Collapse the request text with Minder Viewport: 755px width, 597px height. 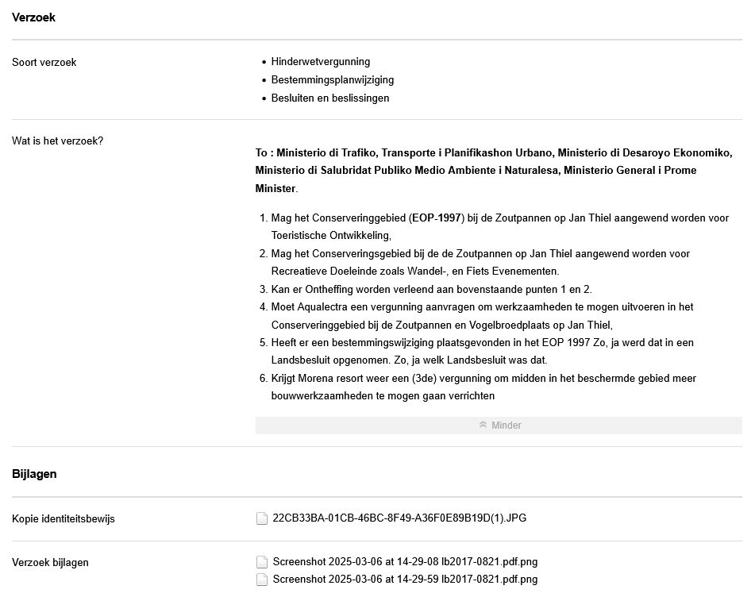click(506, 426)
